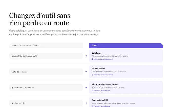The height and width of the screenshot is (107, 172).
Task: Click "Importé automatiquement" under Fichier clients
Action: click(x=103, y=75)
